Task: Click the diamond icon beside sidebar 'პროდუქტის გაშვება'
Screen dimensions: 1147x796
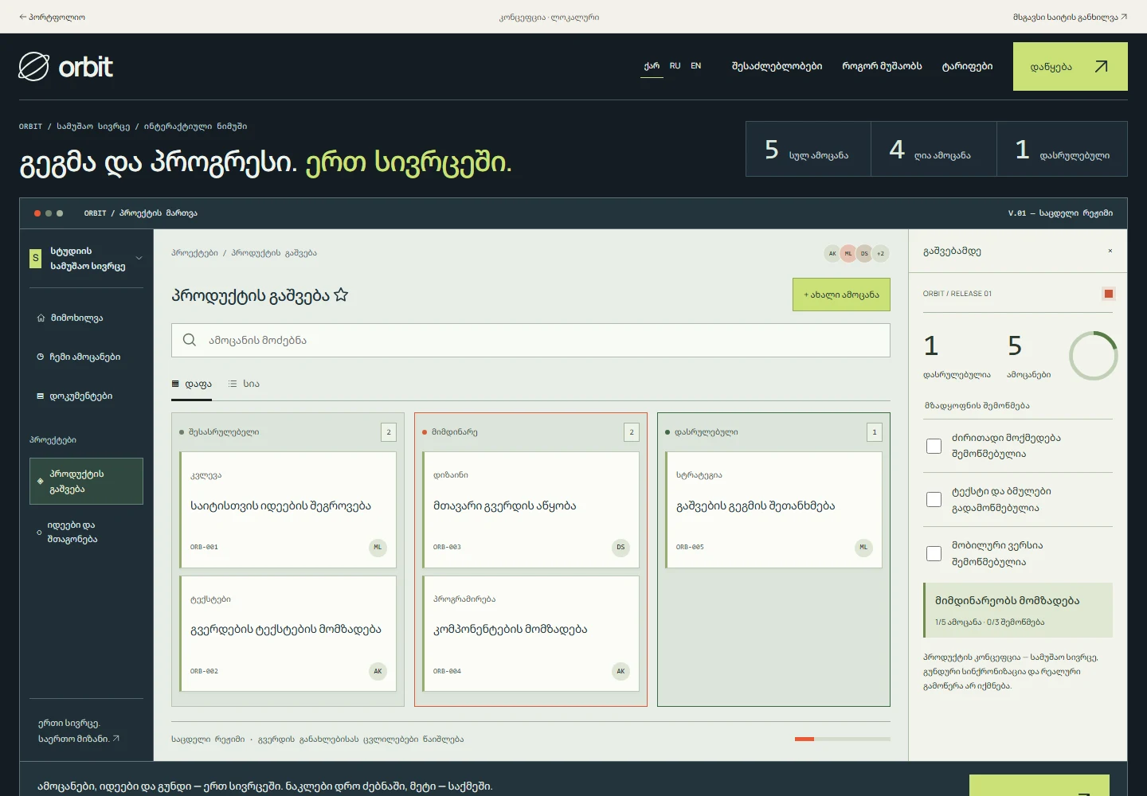Action: coord(40,481)
